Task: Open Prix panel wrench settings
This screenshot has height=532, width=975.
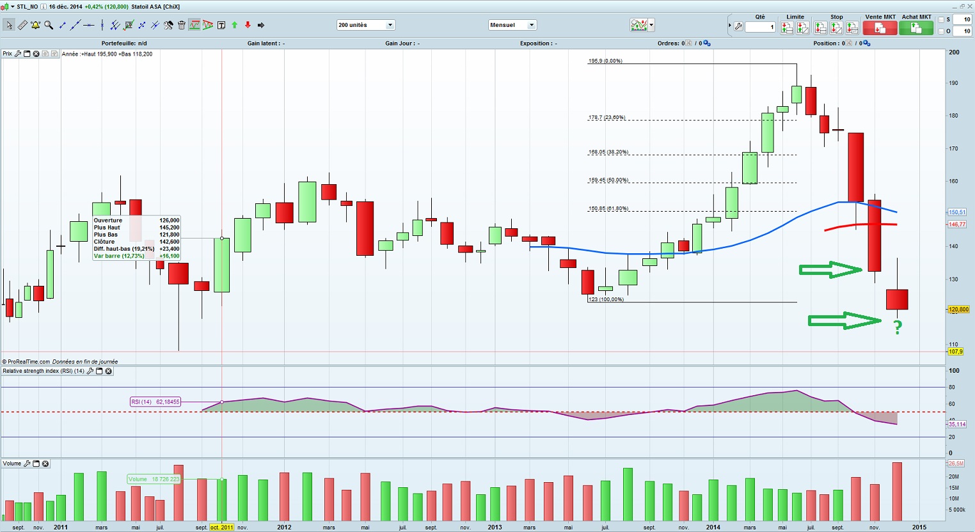Action: [x=17, y=54]
